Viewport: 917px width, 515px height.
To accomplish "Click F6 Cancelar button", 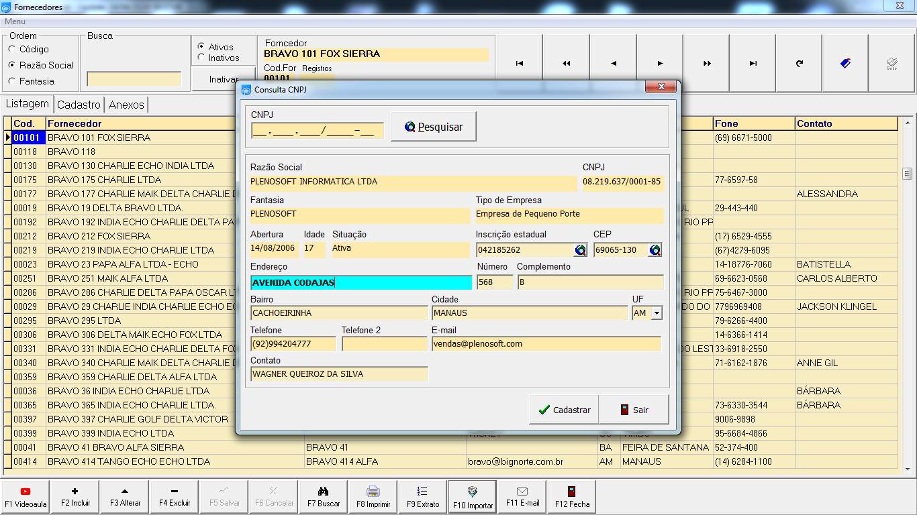I will [274, 496].
